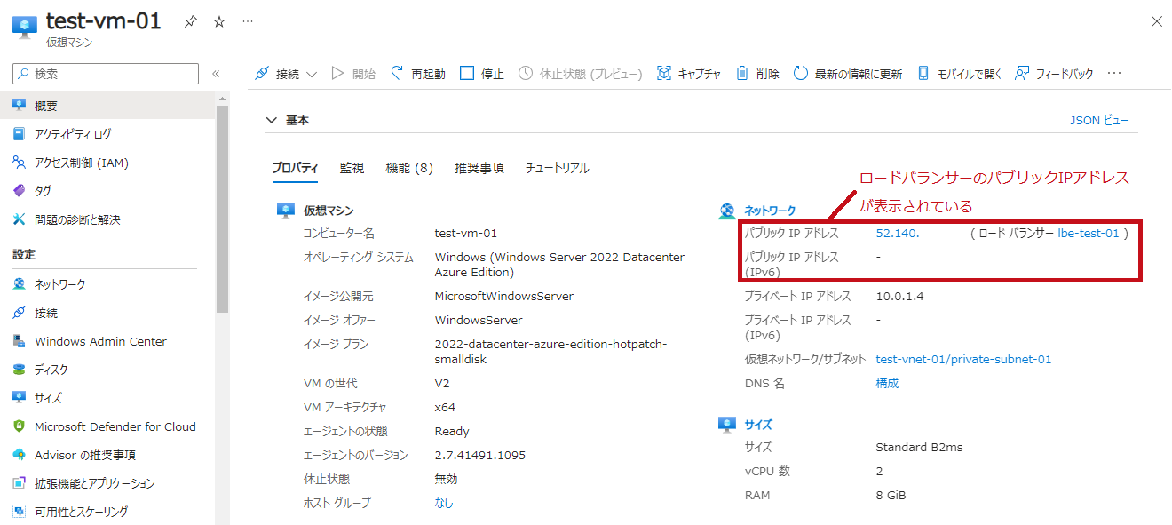Viewport: 1172px width, 525px height.
Task: Click the computer name value test-vm-01
Action: (465, 234)
